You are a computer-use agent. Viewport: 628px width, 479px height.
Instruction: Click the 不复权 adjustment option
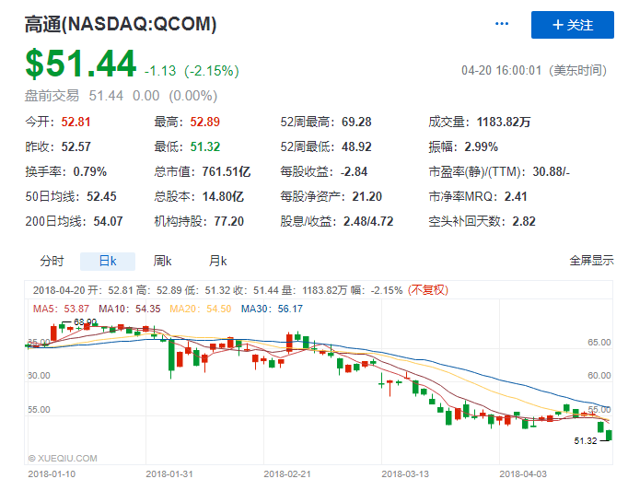(428, 290)
